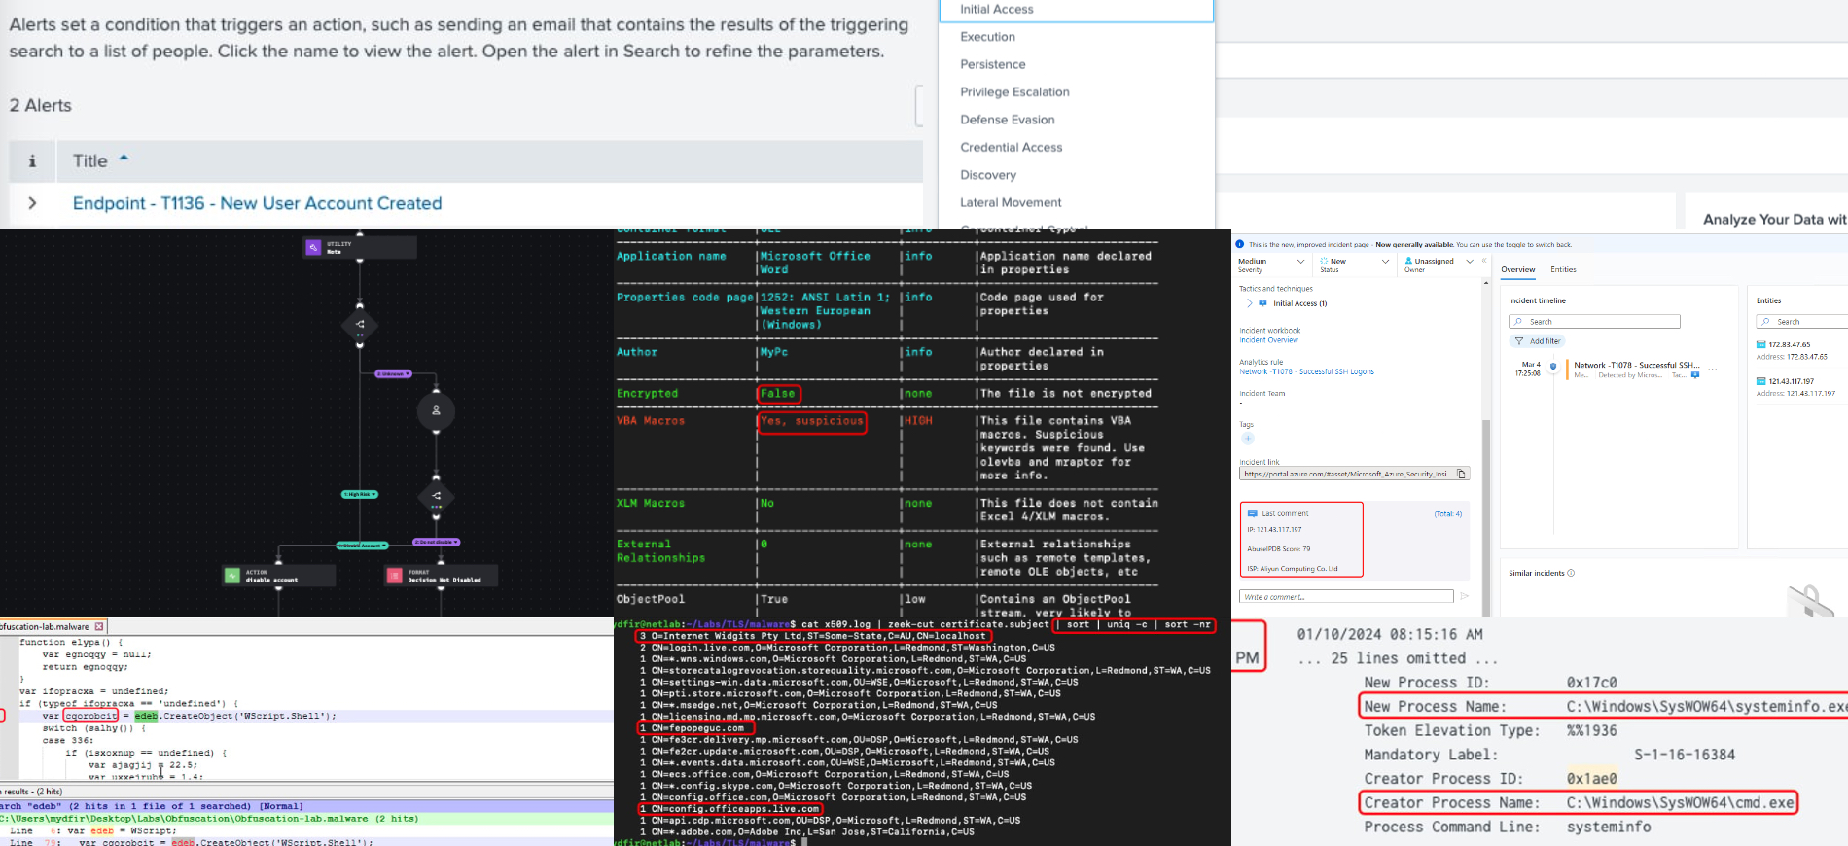Open the Unassigned Owner dropdown
Image resolution: width=1848 pixels, height=846 pixels.
1438,264
